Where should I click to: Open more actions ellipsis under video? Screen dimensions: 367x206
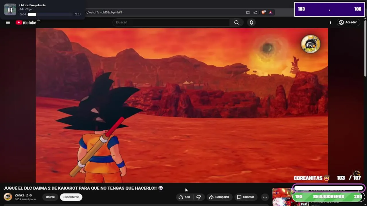pyautogui.click(x=265, y=197)
